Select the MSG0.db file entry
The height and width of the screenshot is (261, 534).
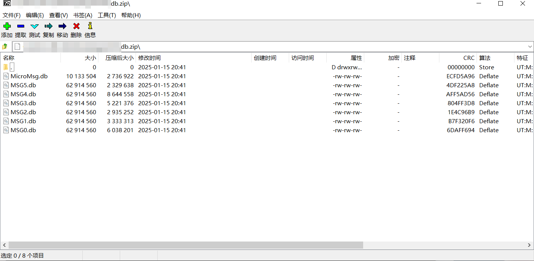pos(23,130)
